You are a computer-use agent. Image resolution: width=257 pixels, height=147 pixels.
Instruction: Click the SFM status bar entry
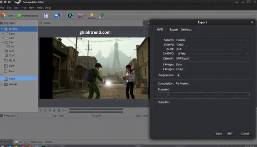click(42, 142)
